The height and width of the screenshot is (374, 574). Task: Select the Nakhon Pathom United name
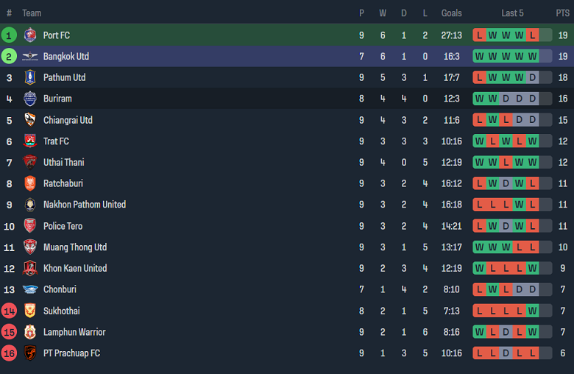point(84,205)
